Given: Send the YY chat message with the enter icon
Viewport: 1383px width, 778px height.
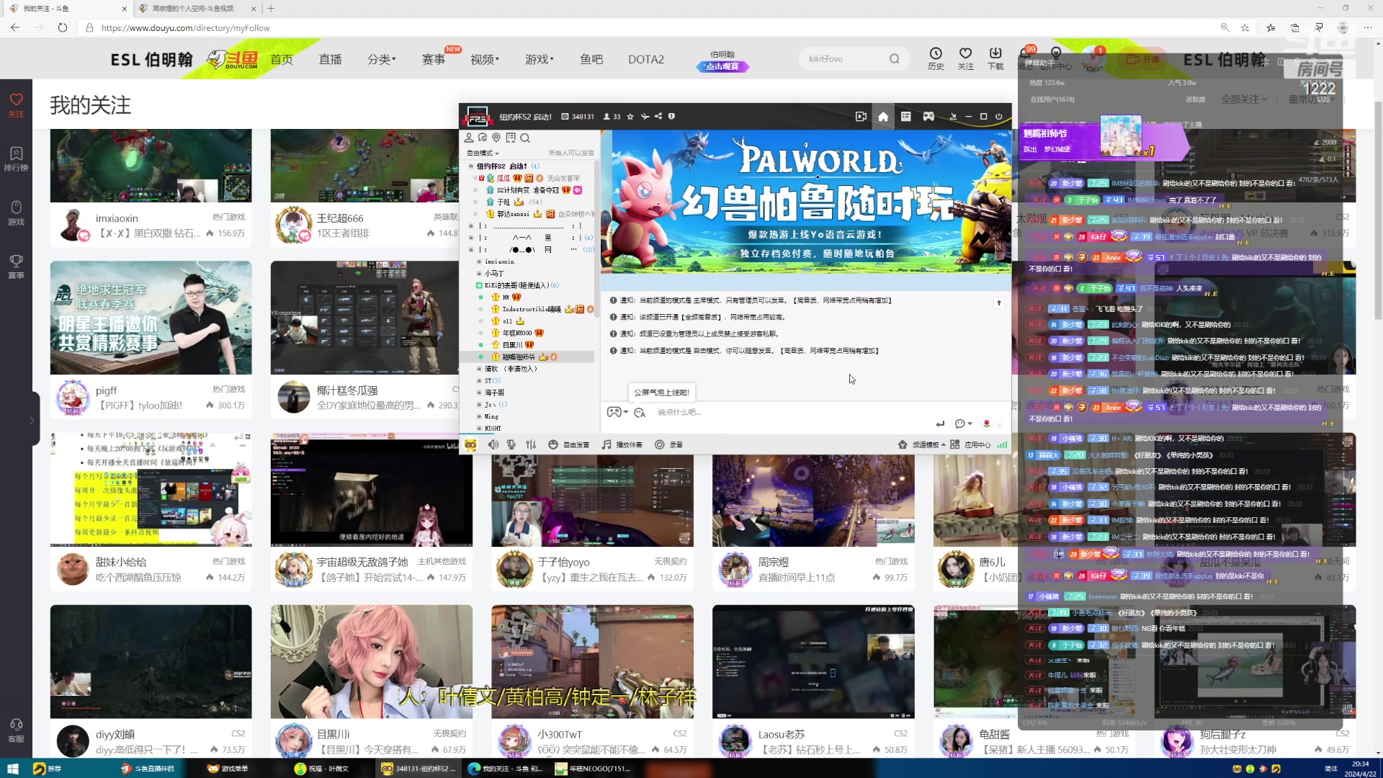Looking at the screenshot, I should 940,424.
